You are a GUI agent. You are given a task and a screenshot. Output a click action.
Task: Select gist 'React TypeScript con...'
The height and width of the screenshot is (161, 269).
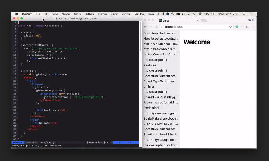[161, 81]
